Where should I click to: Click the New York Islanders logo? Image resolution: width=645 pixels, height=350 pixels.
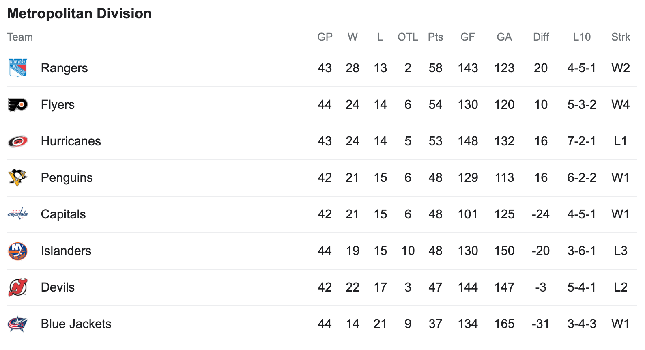pyautogui.click(x=18, y=251)
